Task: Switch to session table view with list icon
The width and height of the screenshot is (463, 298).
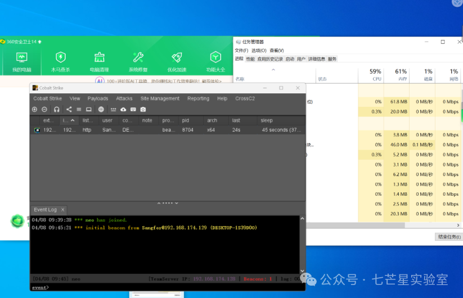Action: [x=79, y=110]
